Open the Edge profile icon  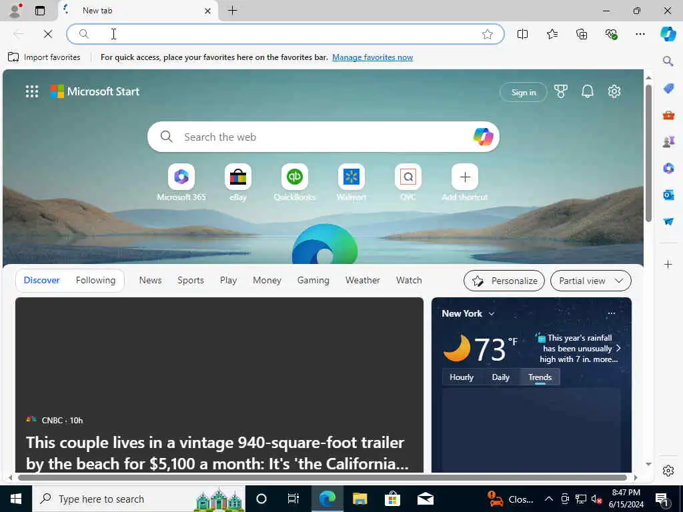point(15,11)
